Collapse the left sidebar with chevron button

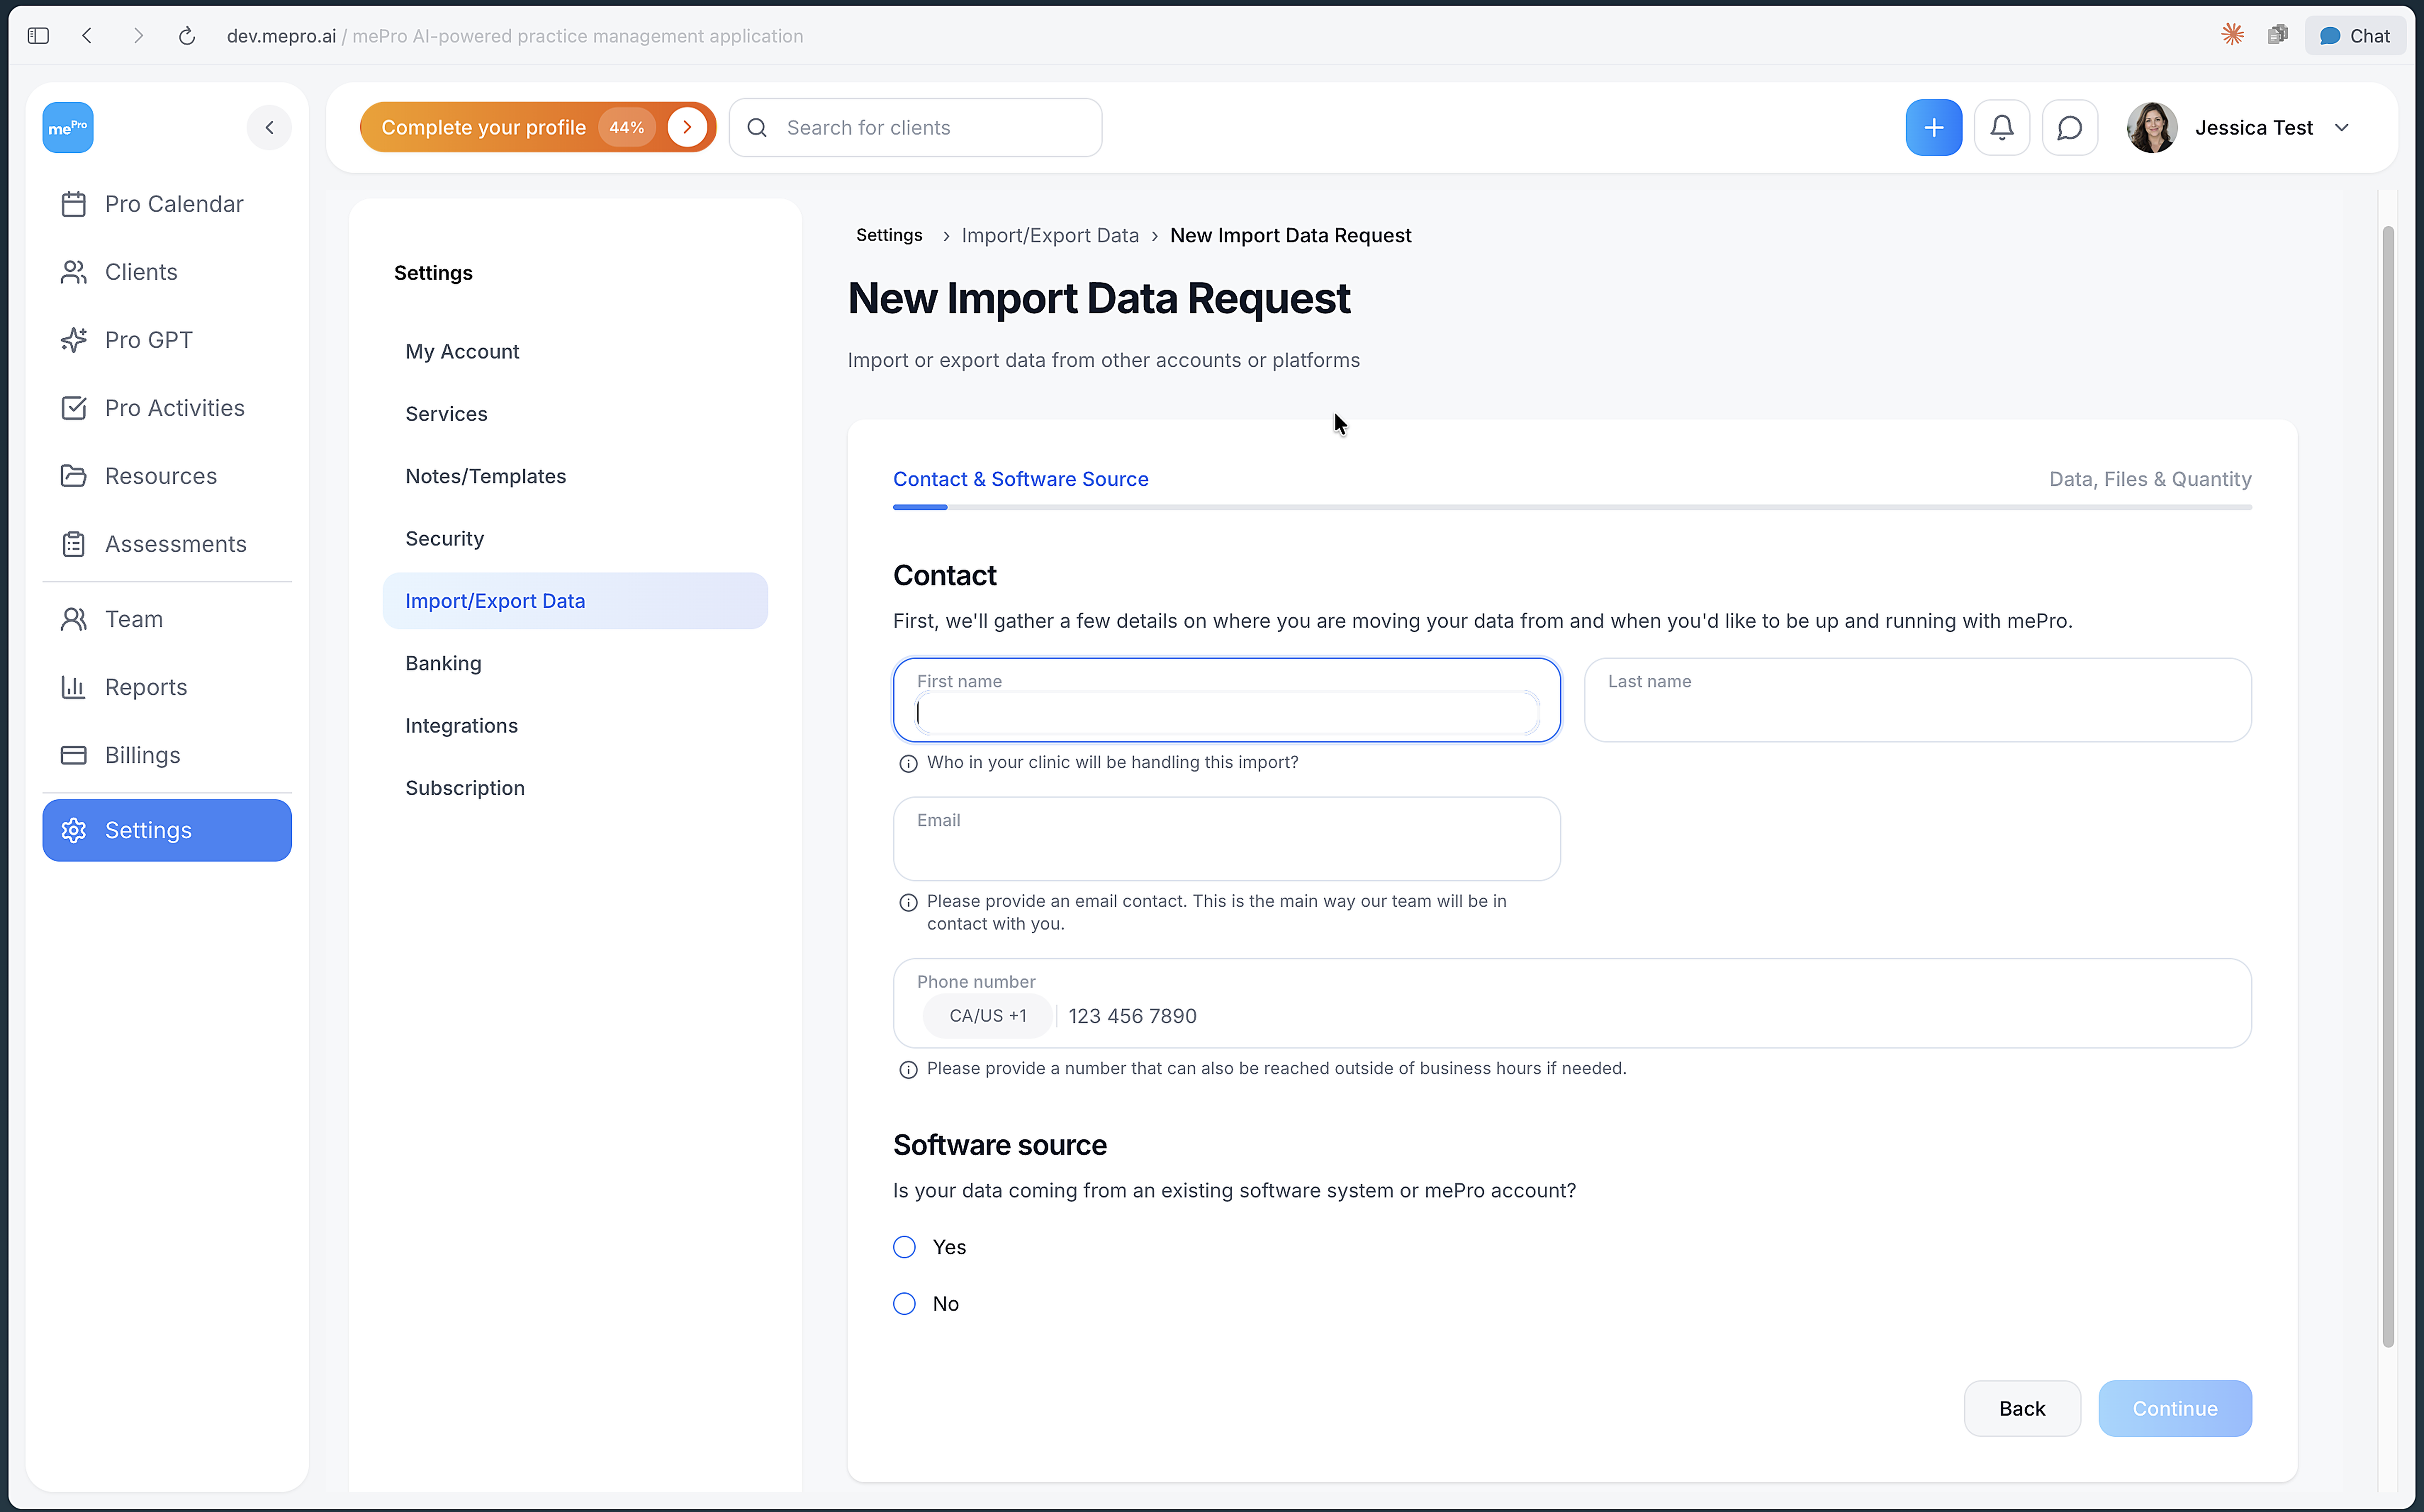point(269,128)
